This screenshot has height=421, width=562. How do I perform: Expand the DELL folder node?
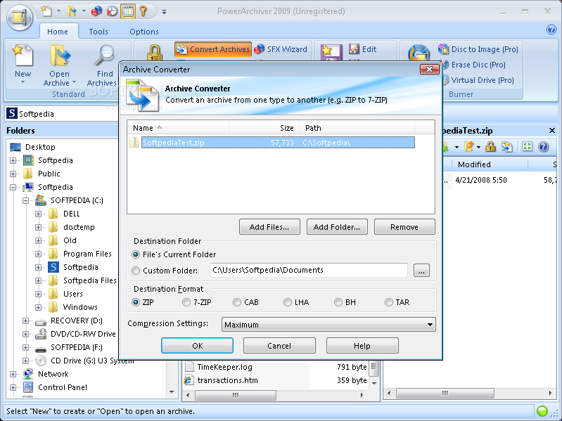click(x=39, y=214)
